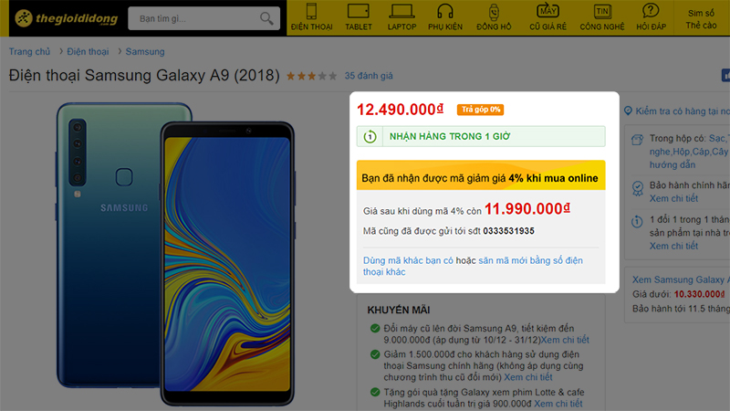
Task: Click Kiểm tra có hàng location link
Action: click(677, 111)
